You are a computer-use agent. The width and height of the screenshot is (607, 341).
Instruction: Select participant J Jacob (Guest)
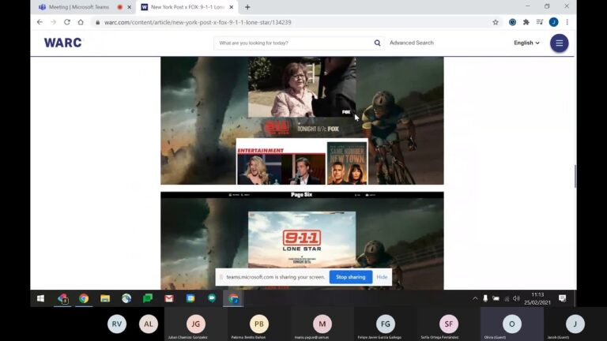[575, 324]
